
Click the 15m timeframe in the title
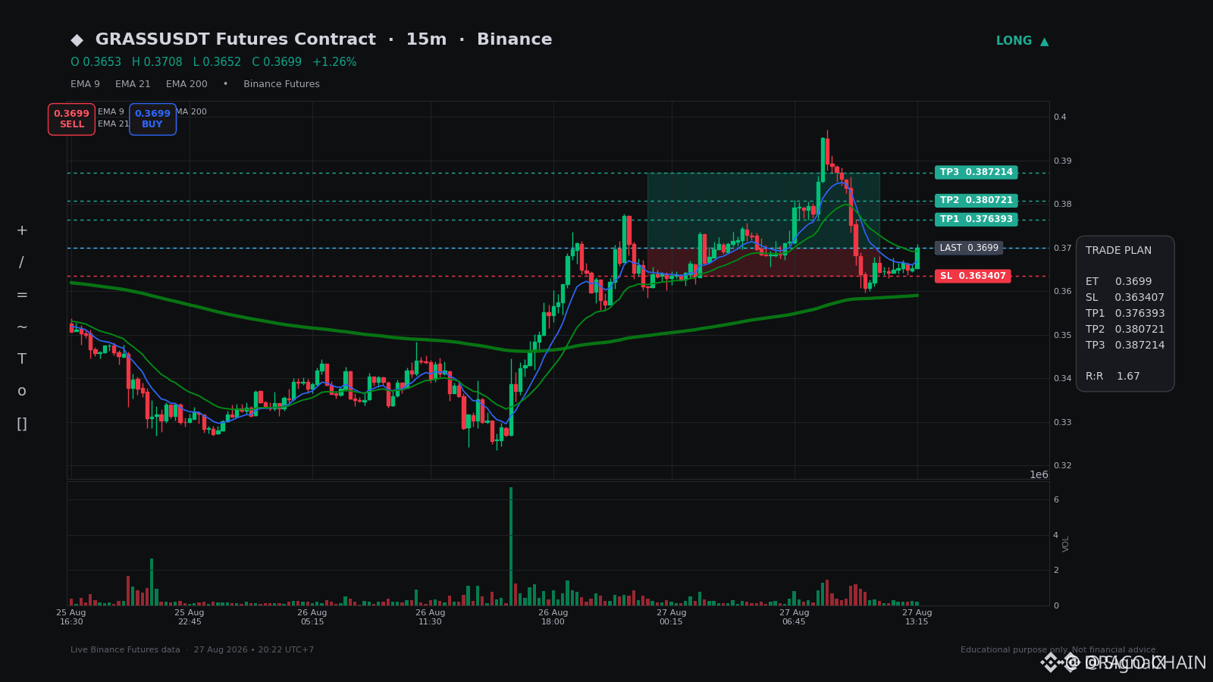[426, 39]
